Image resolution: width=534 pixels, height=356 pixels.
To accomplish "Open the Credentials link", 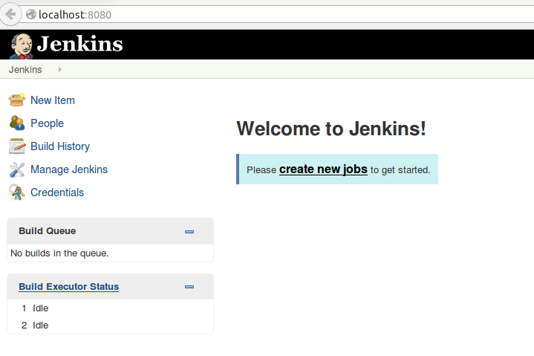I will [x=57, y=192].
